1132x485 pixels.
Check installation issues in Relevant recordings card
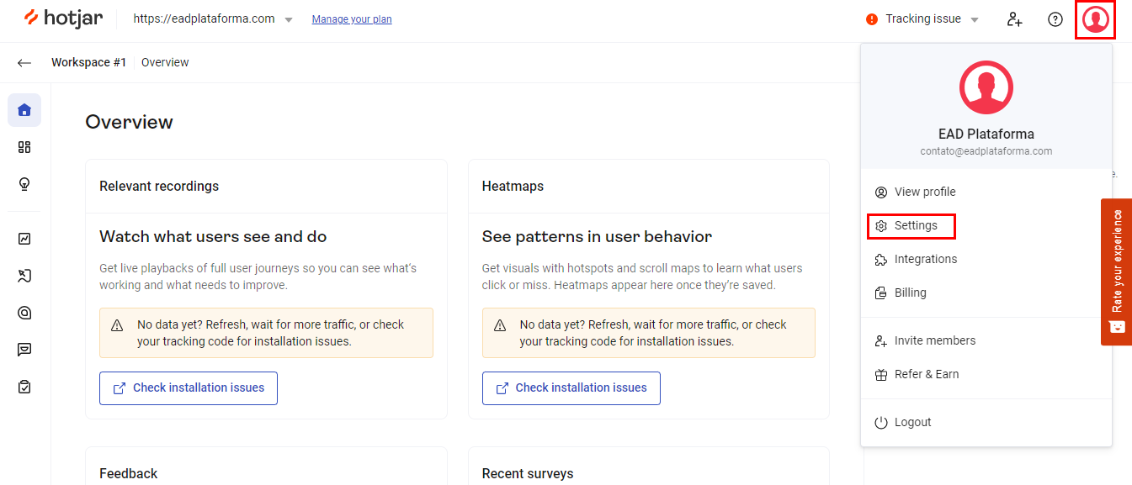tap(189, 388)
